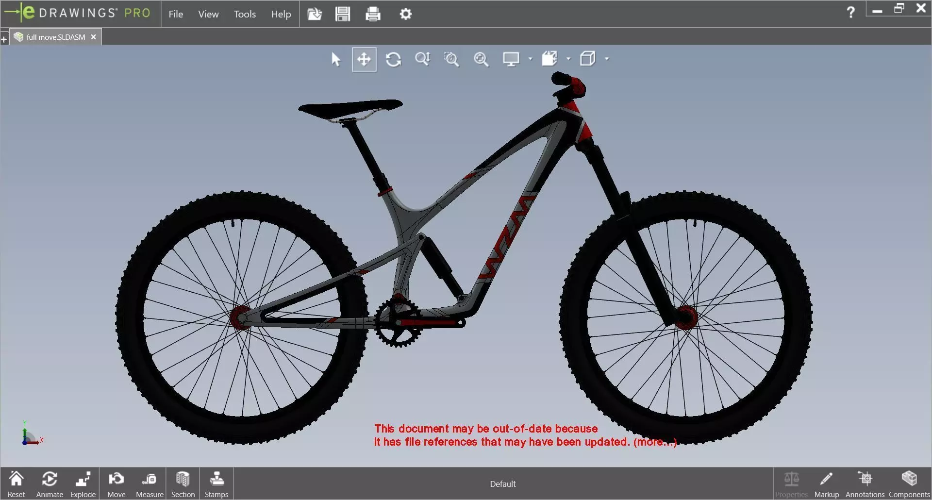Click the view orientation cube icon
Screen dimensions: 932x500
click(x=549, y=59)
